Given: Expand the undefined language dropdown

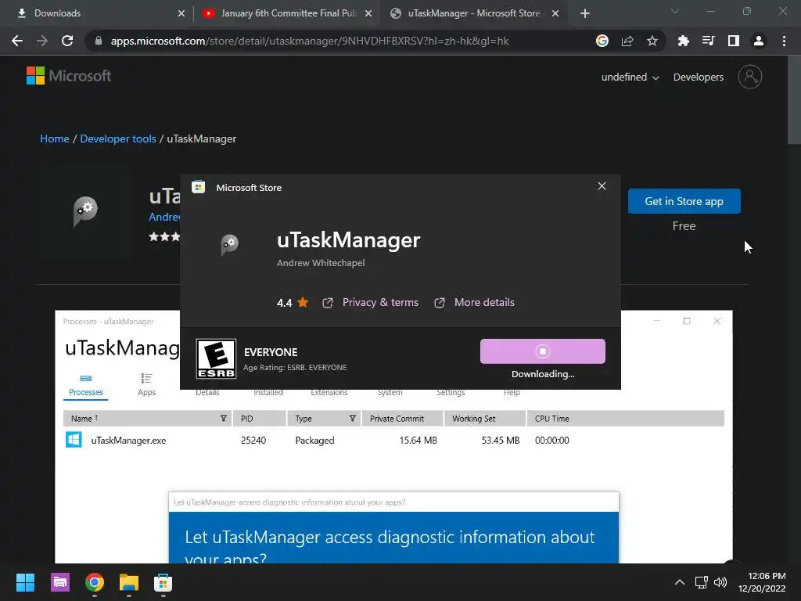Looking at the screenshot, I should 630,77.
